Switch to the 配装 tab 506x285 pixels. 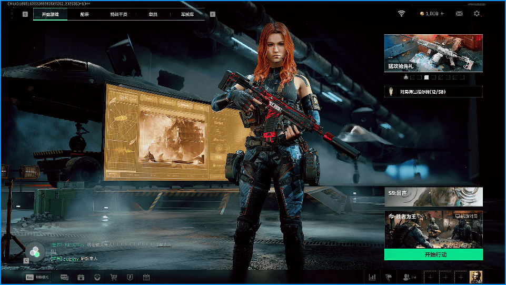(x=85, y=14)
